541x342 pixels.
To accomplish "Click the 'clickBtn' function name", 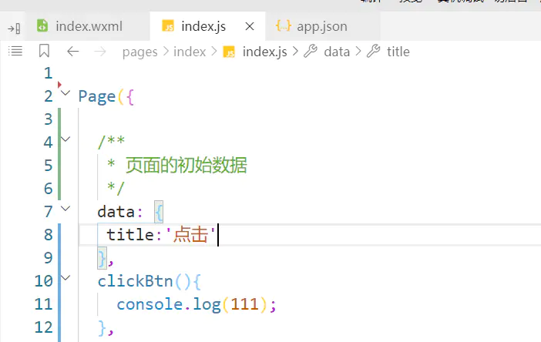I will click(x=136, y=281).
